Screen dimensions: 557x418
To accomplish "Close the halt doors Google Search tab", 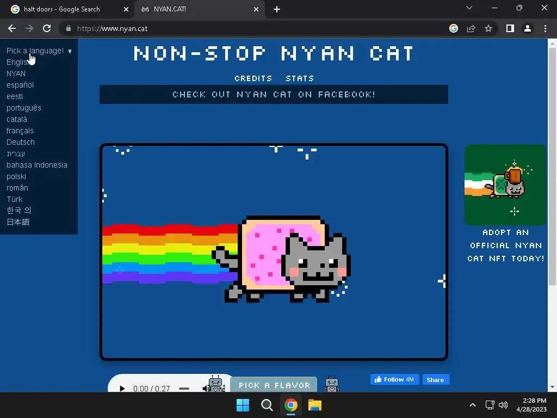I will [x=126, y=10].
